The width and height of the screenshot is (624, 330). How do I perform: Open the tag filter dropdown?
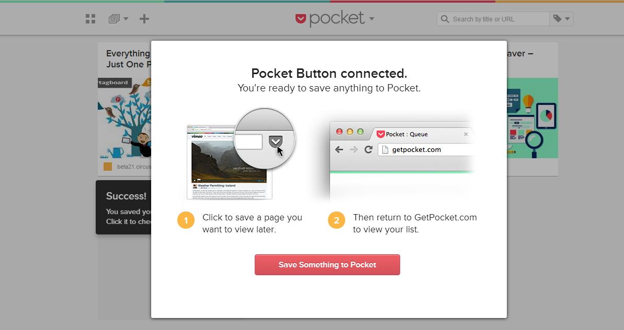562,19
